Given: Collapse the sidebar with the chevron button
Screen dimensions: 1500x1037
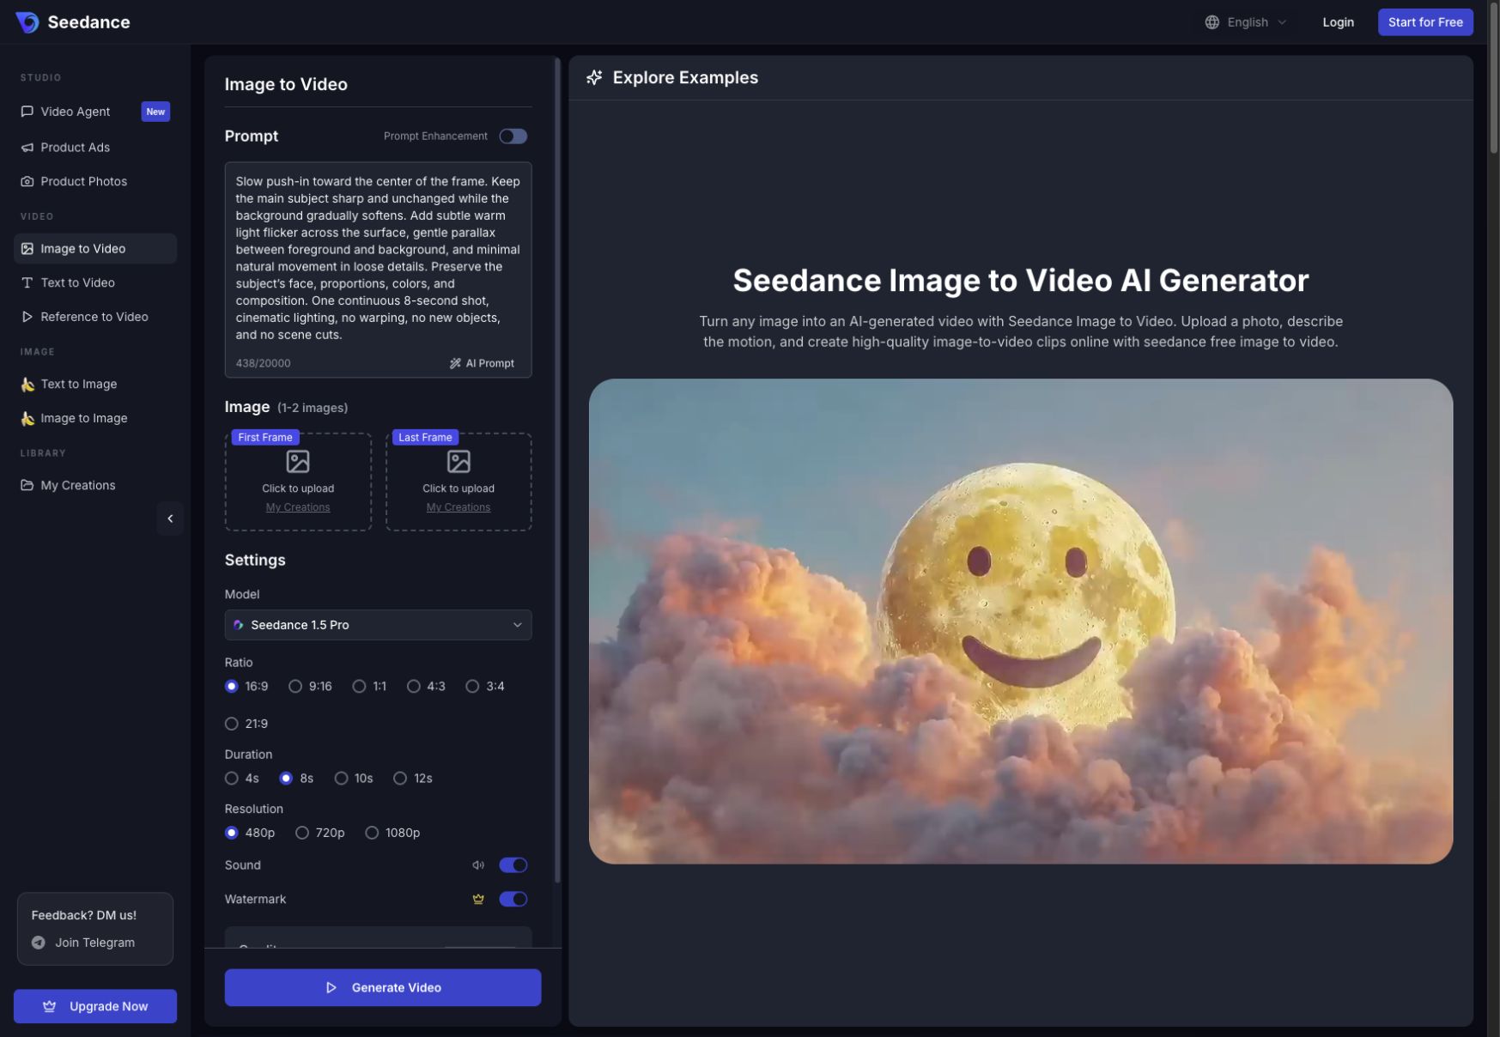Looking at the screenshot, I should (170, 518).
